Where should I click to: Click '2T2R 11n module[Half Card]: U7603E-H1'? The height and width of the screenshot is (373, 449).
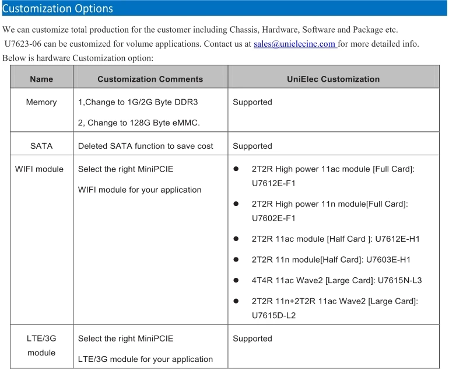[x=331, y=260]
